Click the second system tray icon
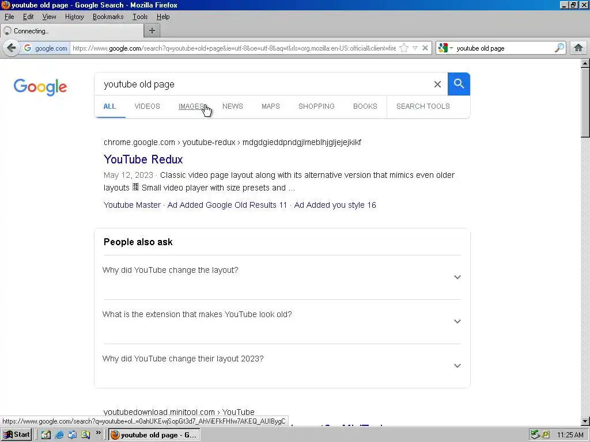This screenshot has height=442, width=590. 545,435
